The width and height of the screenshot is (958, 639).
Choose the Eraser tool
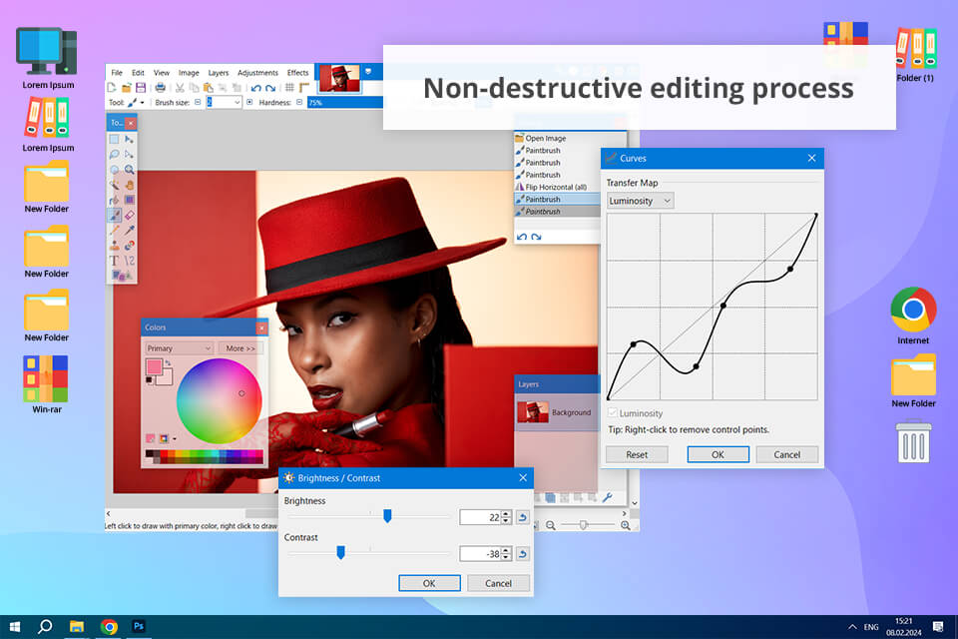129,215
